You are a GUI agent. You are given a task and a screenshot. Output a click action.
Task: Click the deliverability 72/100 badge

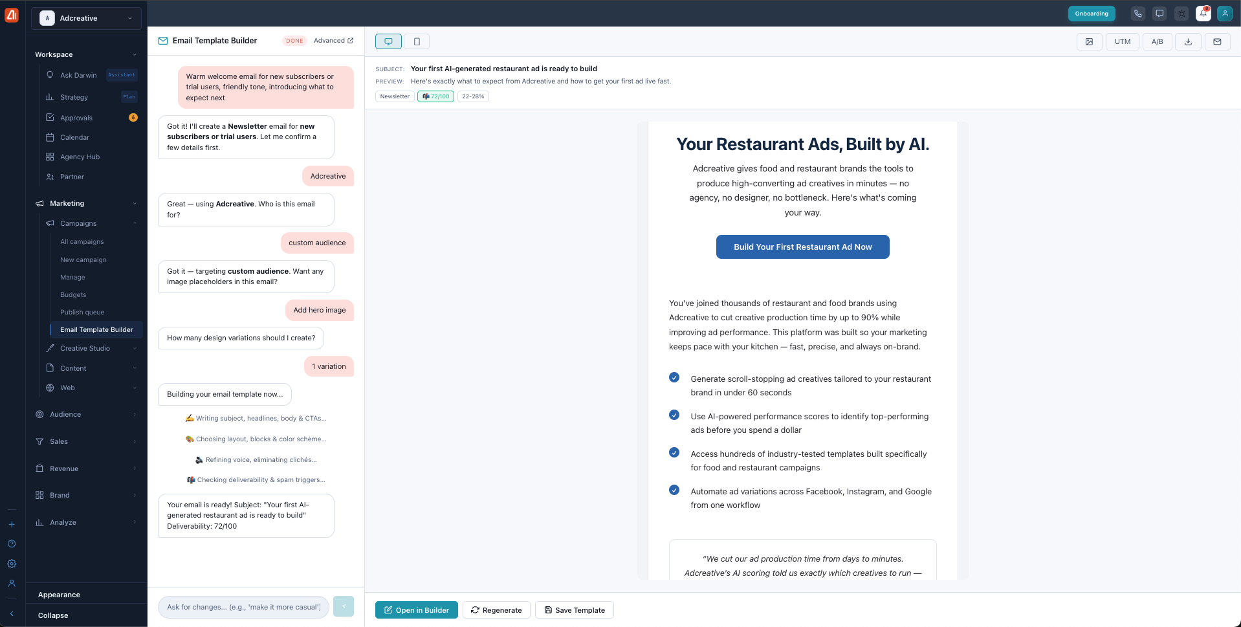tap(435, 96)
